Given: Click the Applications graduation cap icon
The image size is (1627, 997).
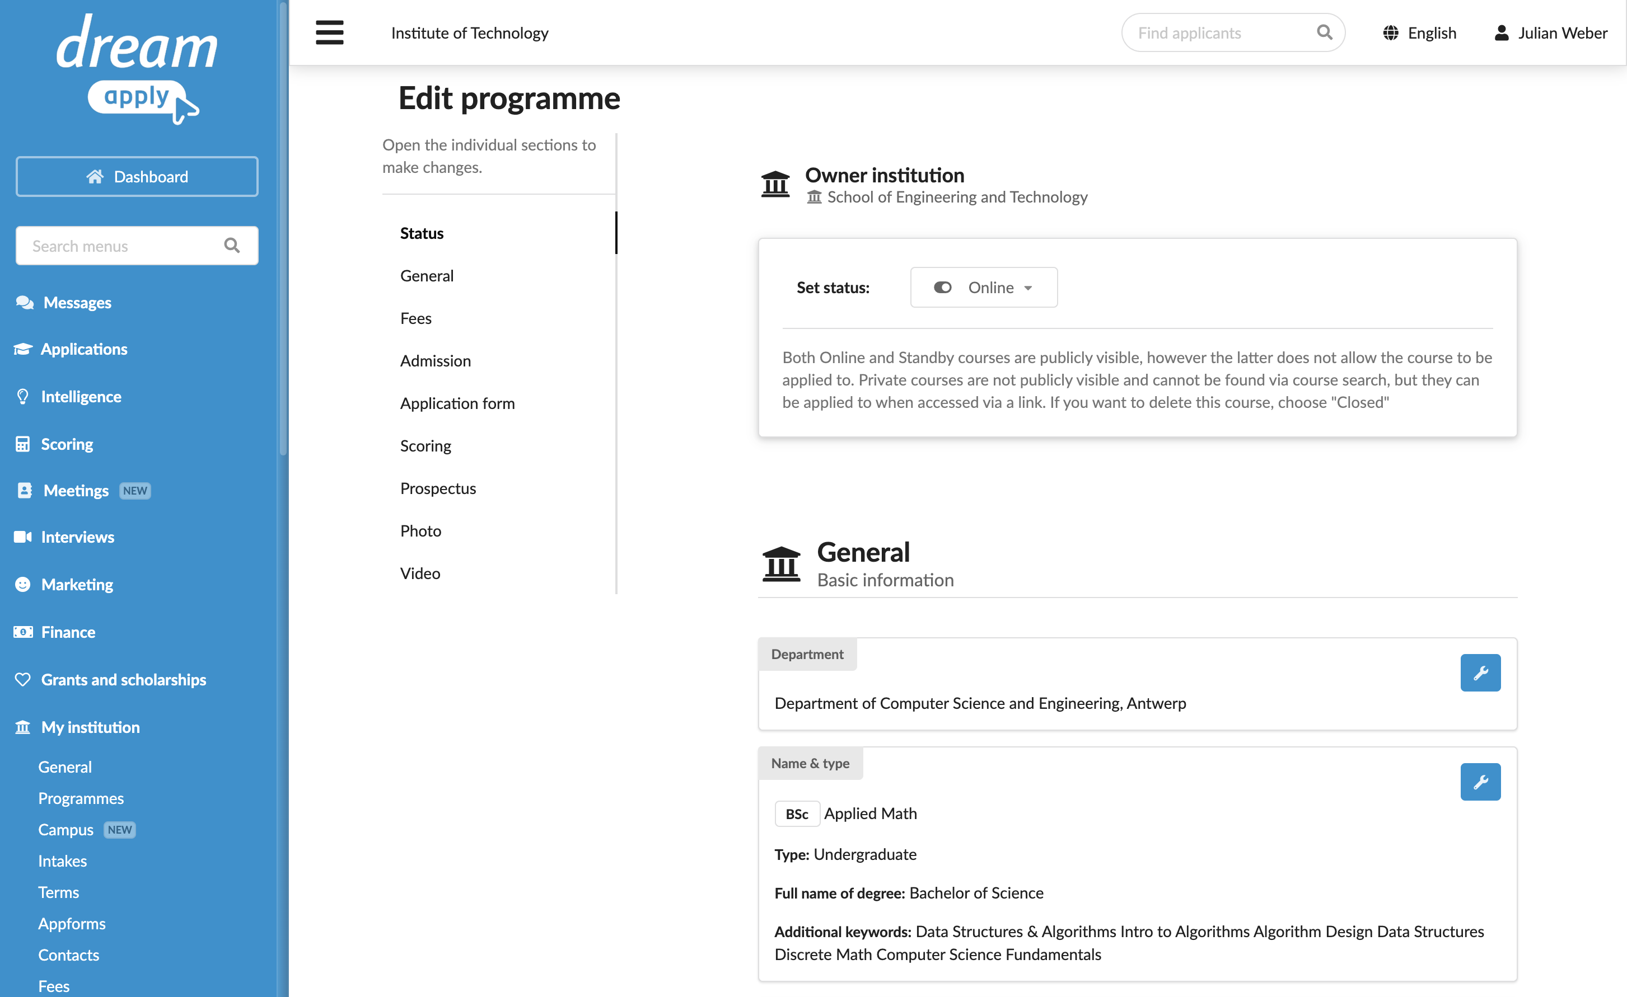Looking at the screenshot, I should coord(23,349).
